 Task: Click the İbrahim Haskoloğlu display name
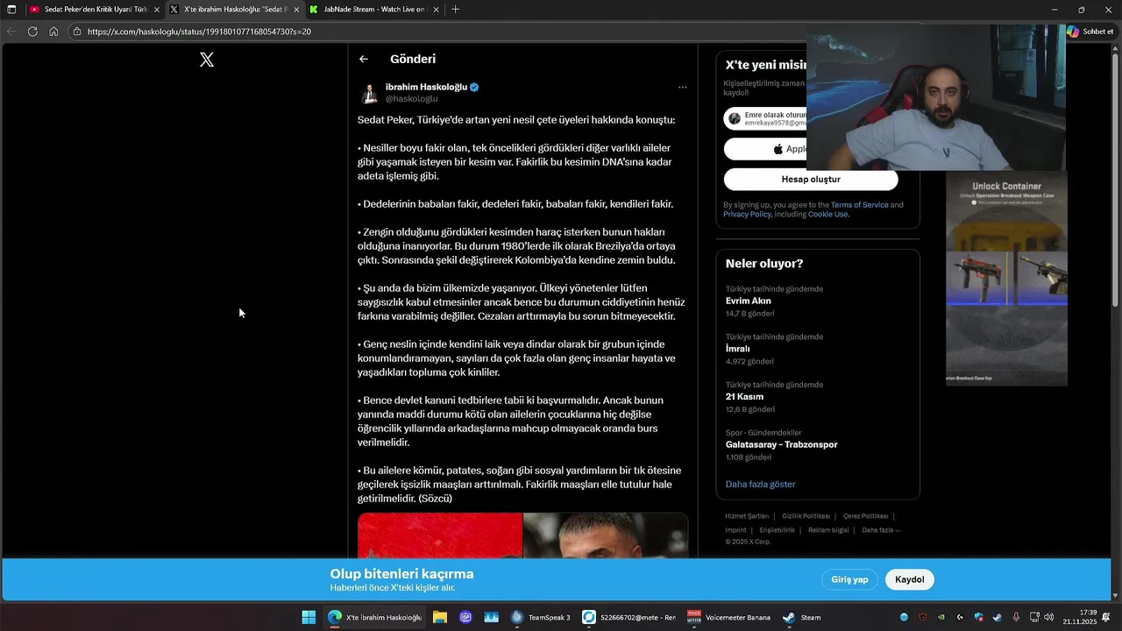[426, 87]
